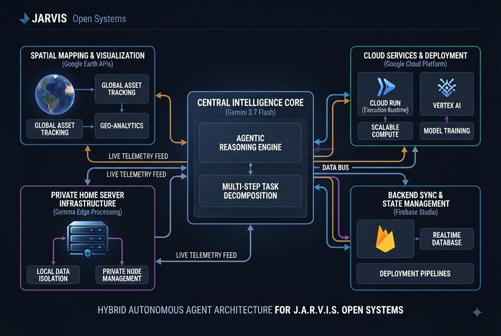
Task: Select the Vertex AI icon
Action: [447, 88]
